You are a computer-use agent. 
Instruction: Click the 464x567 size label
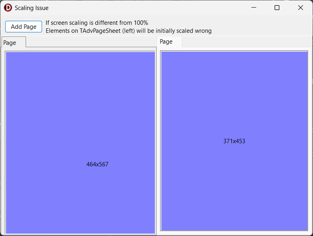coord(97,164)
